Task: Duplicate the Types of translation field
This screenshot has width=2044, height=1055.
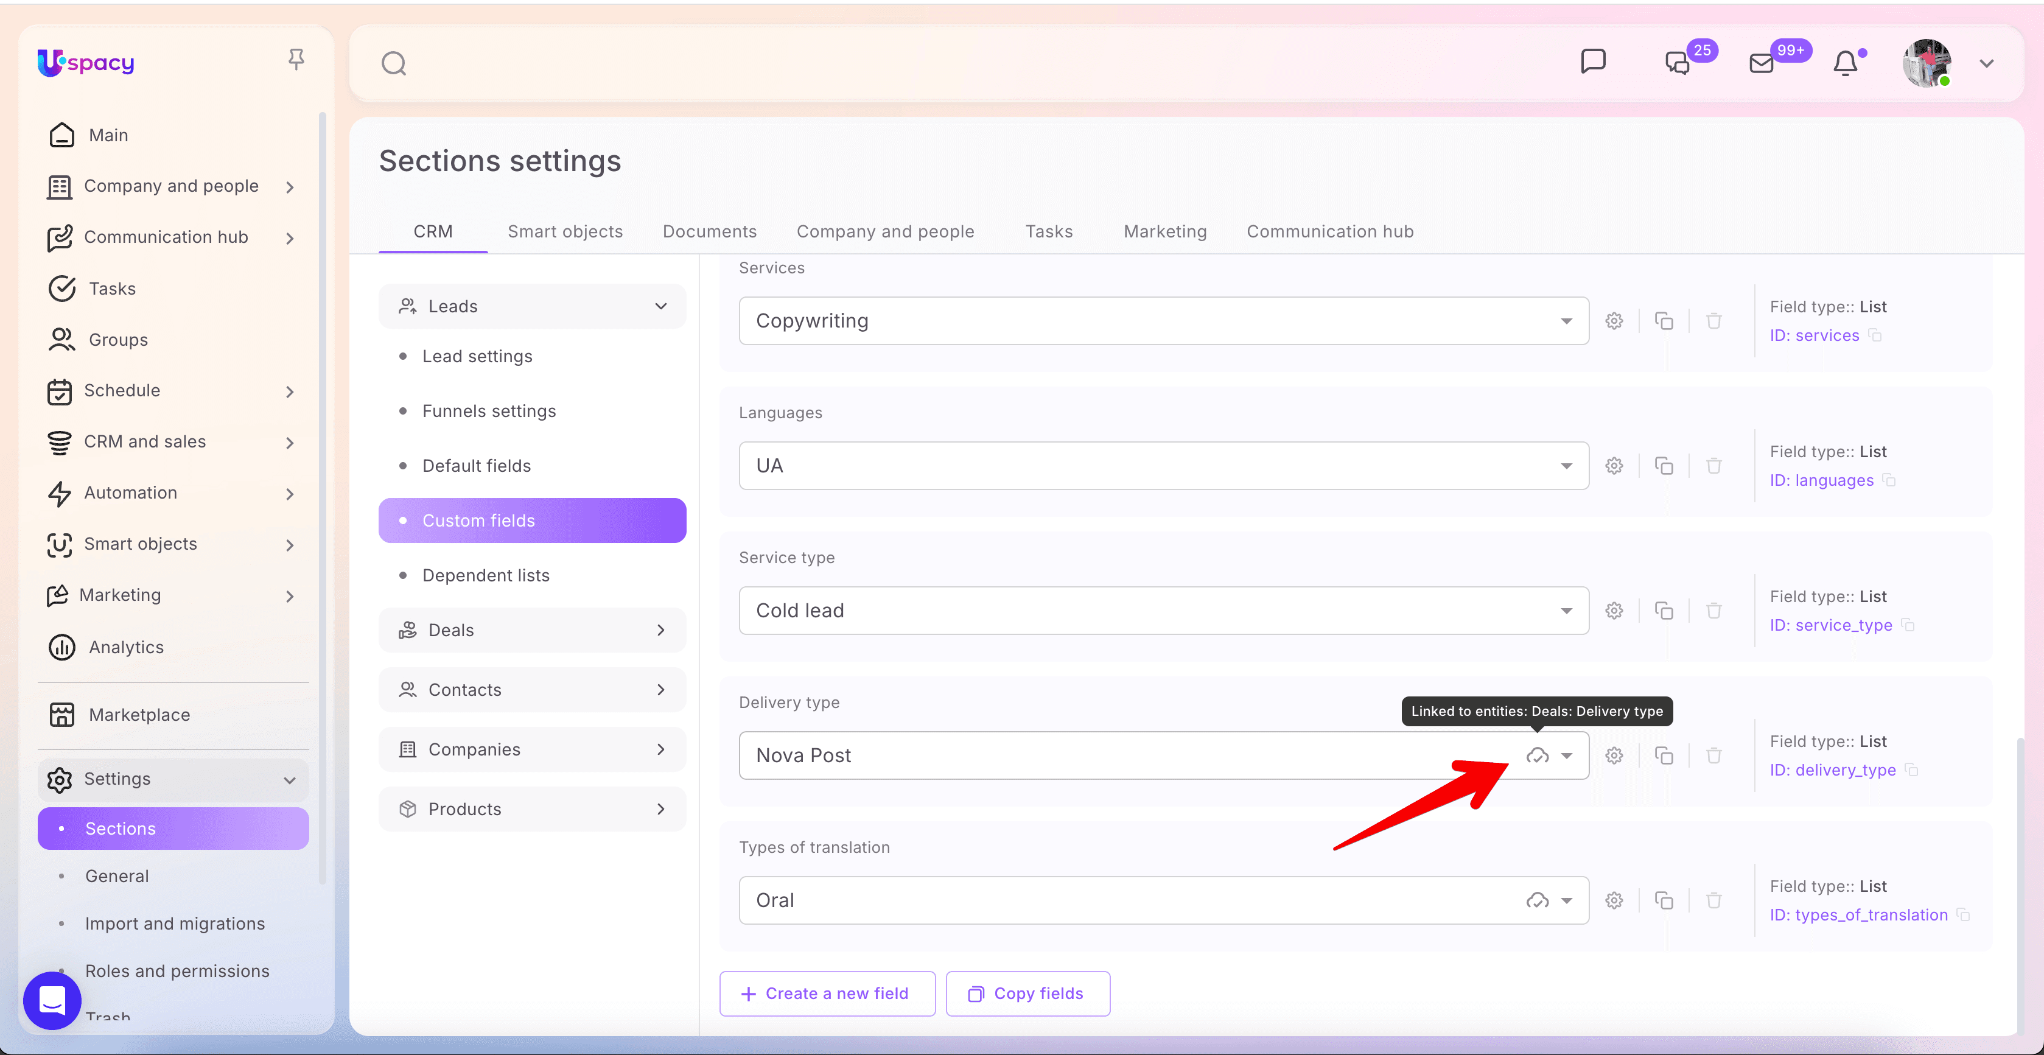Action: (x=1664, y=900)
